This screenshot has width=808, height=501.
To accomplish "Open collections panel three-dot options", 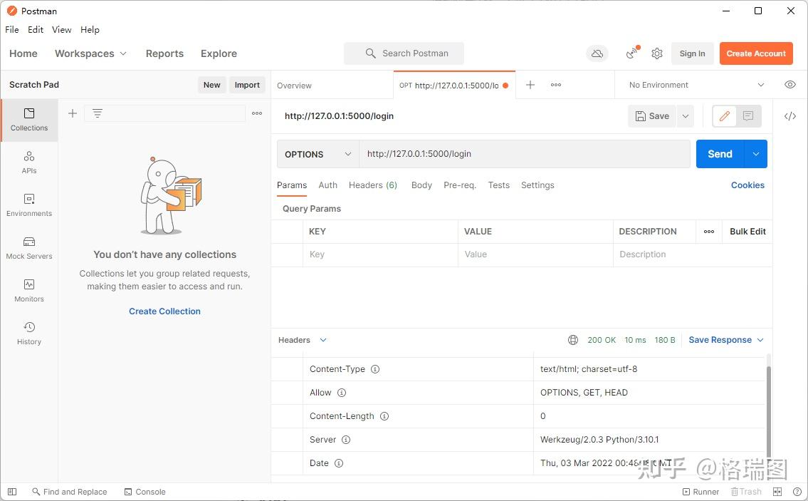I will pos(257,113).
